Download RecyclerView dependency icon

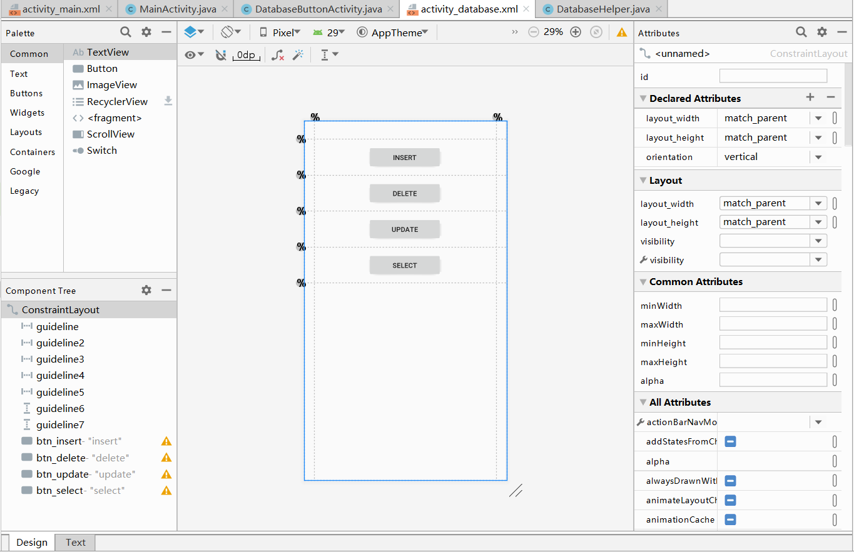[x=168, y=101]
